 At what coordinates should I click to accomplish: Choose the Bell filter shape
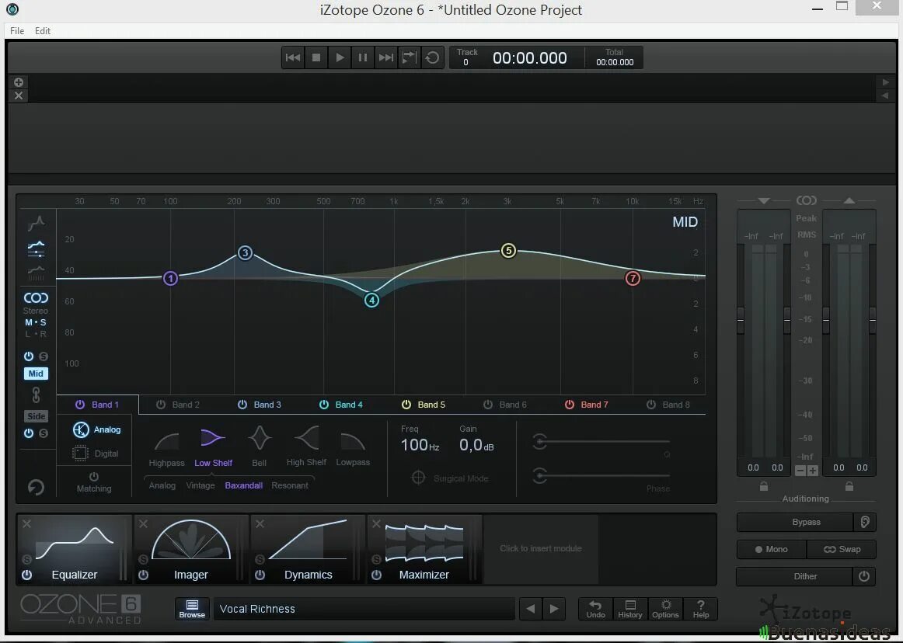(259, 447)
